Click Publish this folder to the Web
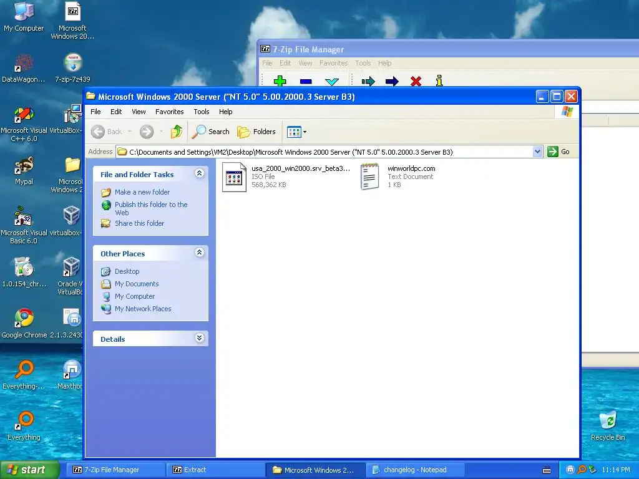Viewport: 639px width, 479px height. 151,208
